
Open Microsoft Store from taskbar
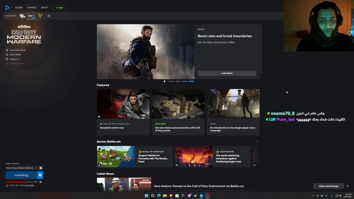click(177, 196)
